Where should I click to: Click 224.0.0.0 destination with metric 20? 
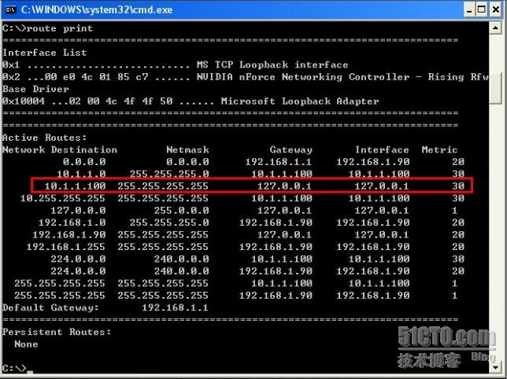tap(78, 271)
